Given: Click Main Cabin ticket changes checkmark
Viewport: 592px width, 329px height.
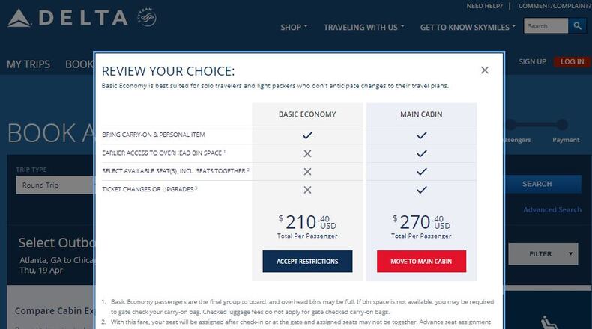Looking at the screenshot, I should [x=421, y=190].
